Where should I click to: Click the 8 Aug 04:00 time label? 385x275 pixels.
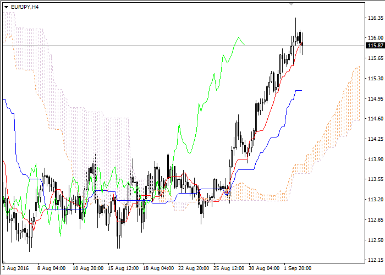[x=52, y=268]
